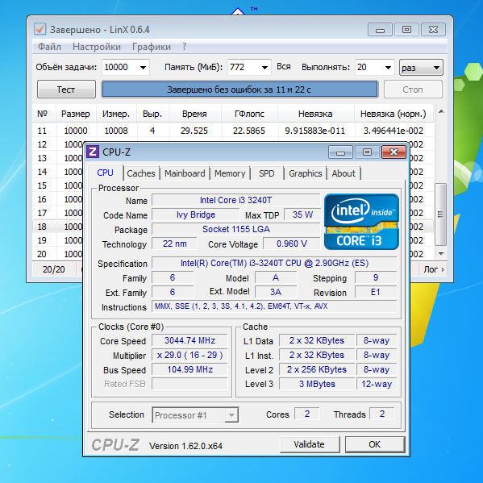Maximize the CPU-Z window

click(x=367, y=152)
